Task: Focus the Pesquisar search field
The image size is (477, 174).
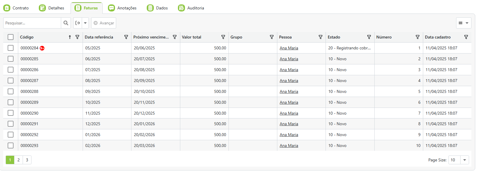Action: coord(32,23)
